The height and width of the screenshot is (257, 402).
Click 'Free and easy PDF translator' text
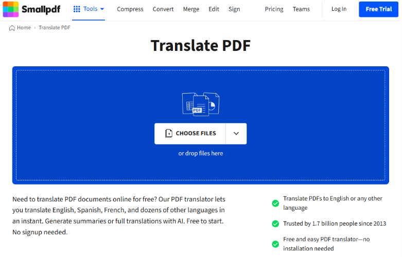tap(326, 244)
